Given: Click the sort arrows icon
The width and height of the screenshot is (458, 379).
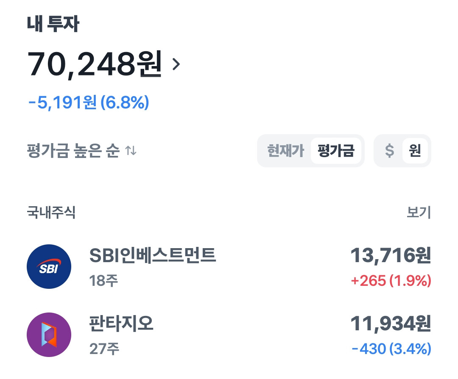Looking at the screenshot, I should tap(131, 151).
